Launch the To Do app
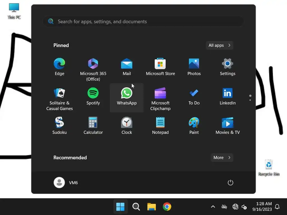Viewport: 287px width, 215px height. pos(194,96)
